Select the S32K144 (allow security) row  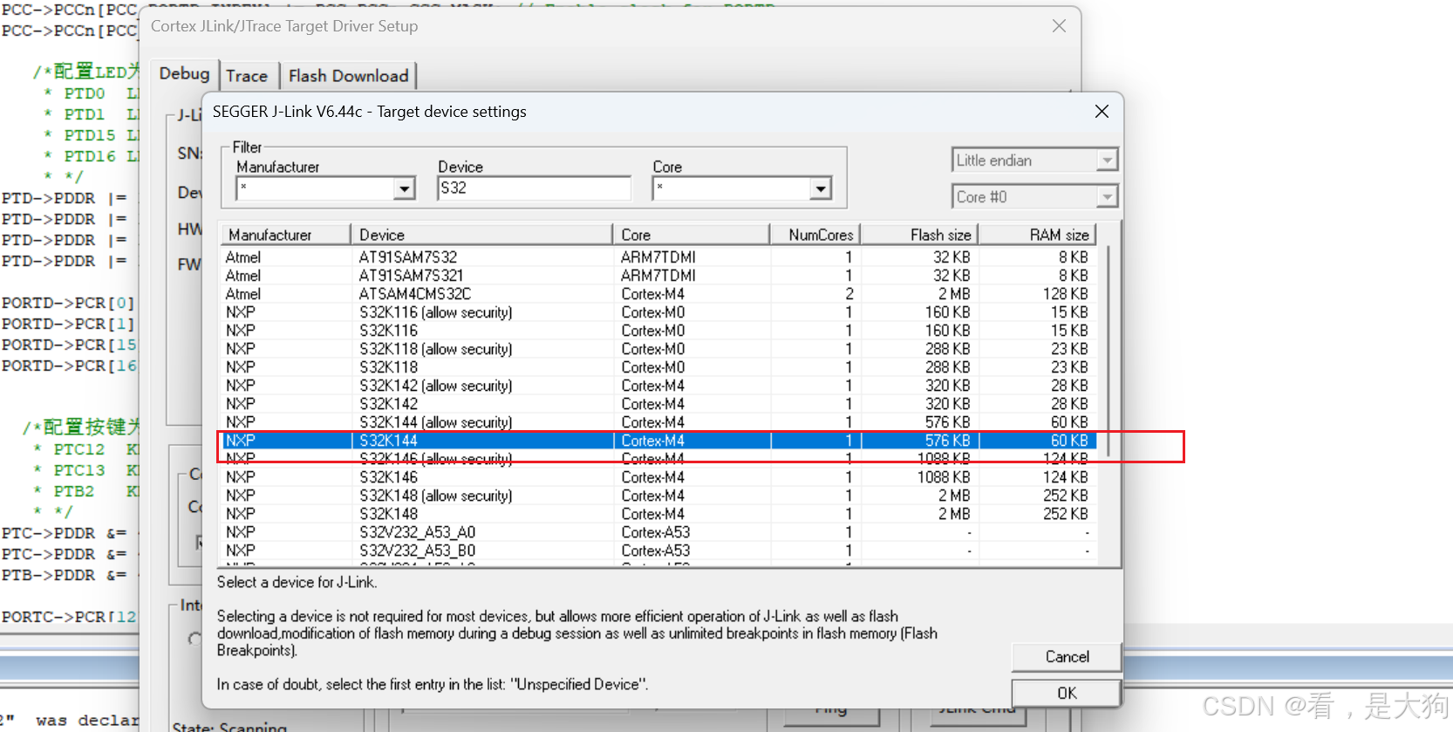click(x=658, y=422)
